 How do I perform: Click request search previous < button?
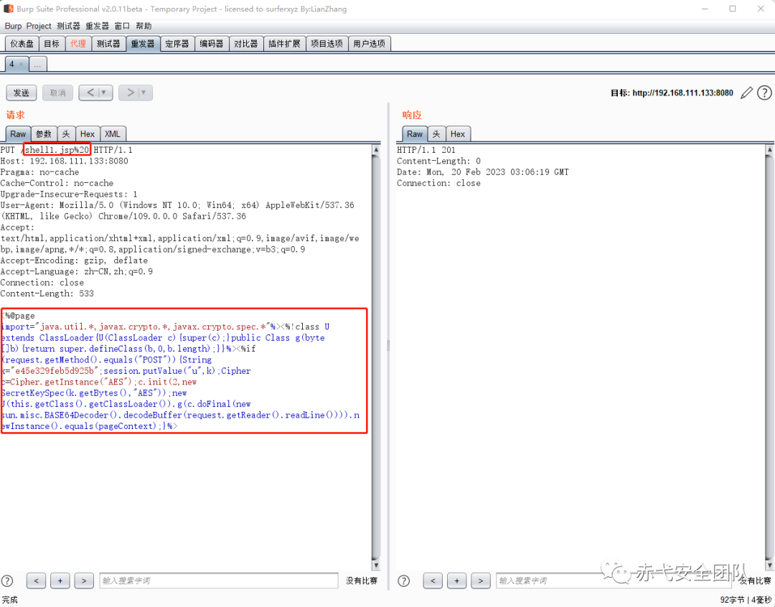point(36,580)
